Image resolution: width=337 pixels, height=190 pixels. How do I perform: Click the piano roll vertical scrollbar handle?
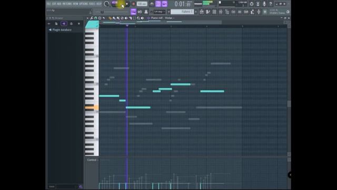pyautogui.click(x=289, y=103)
